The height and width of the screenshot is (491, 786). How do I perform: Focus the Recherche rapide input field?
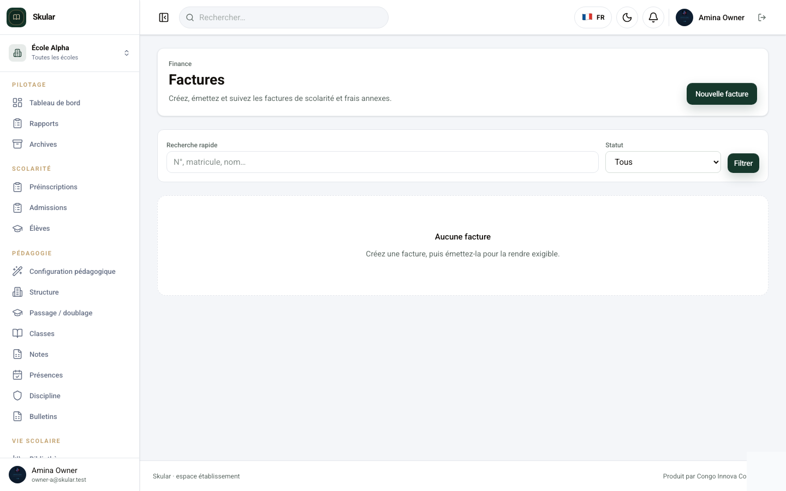click(383, 162)
